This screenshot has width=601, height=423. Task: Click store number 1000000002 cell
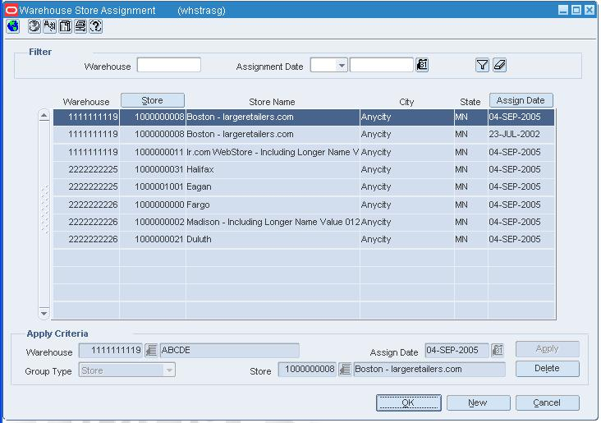(x=153, y=222)
